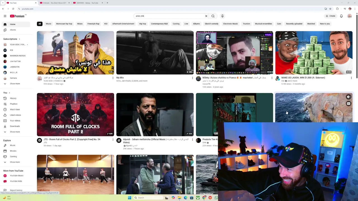Click the magnifier search button
358x201 pixels.
213,16
